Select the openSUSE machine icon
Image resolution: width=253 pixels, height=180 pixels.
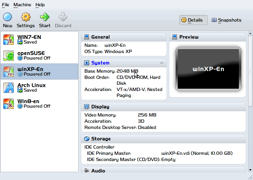(9, 56)
